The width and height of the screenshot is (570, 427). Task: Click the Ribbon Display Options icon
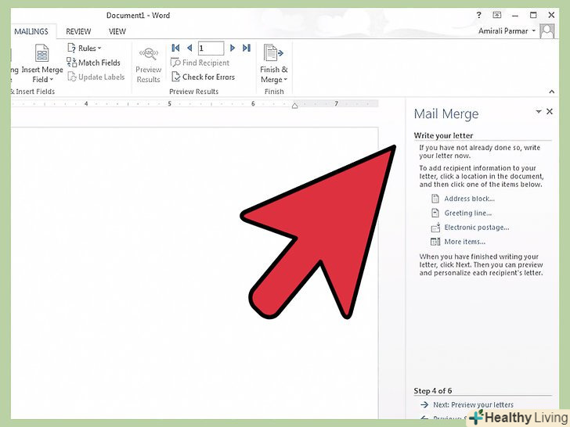pyautogui.click(x=497, y=15)
